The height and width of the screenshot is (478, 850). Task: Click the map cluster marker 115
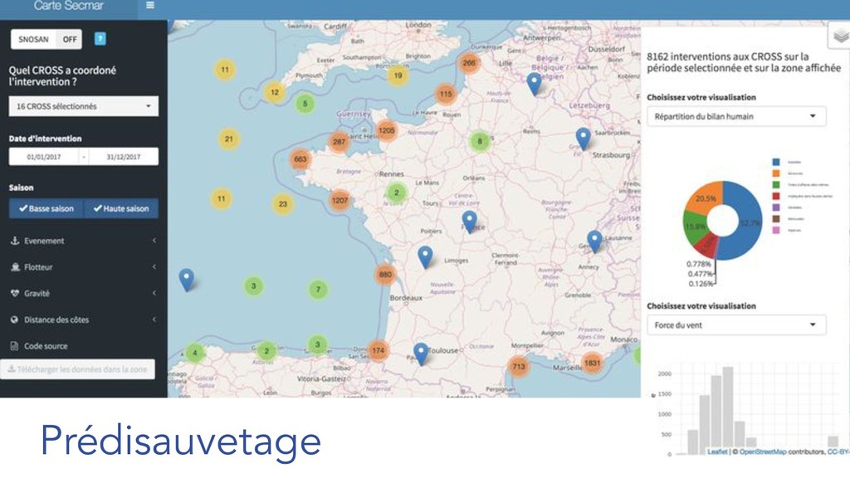[446, 94]
